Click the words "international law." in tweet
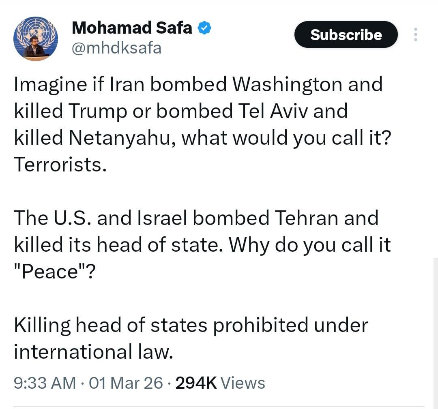 point(93,352)
